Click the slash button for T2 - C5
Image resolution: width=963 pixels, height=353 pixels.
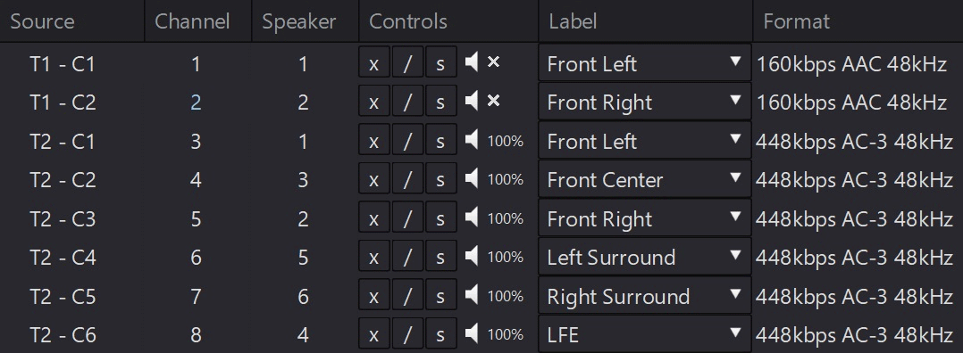click(x=407, y=295)
